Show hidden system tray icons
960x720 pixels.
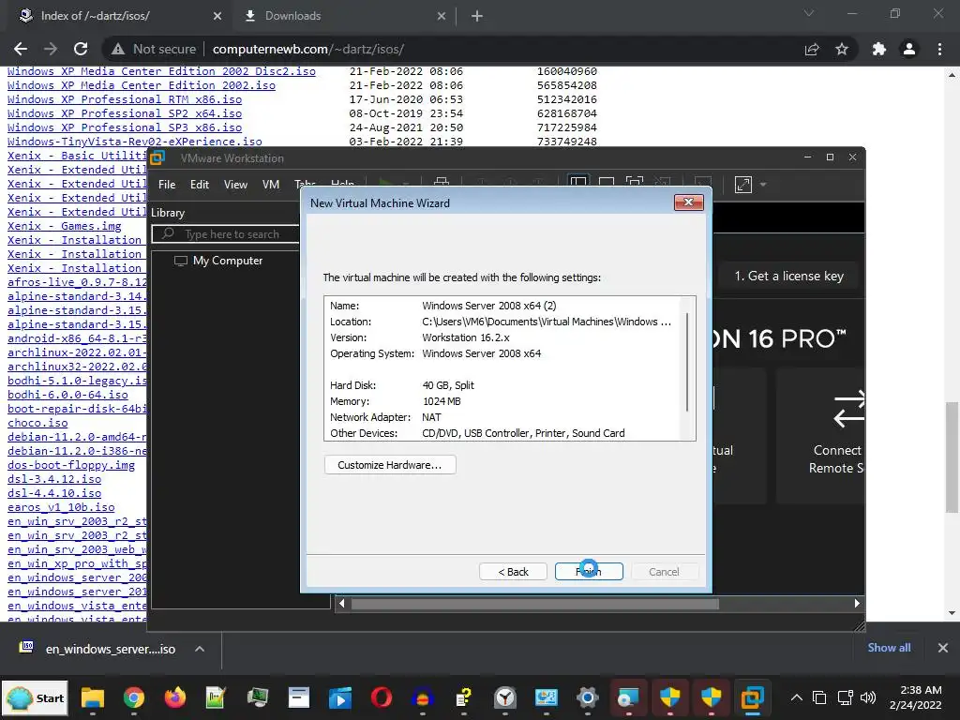pyautogui.click(x=797, y=697)
